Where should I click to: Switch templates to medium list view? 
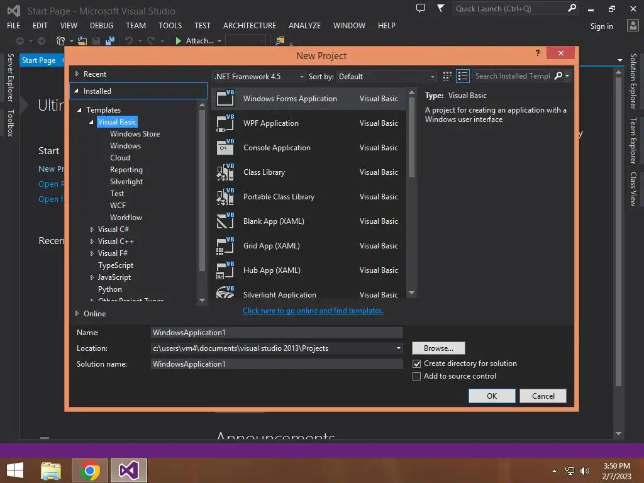click(x=463, y=76)
